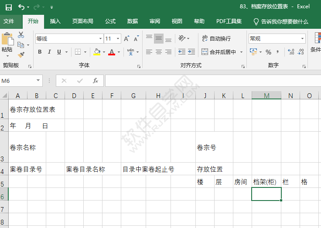The width and height of the screenshot is (321, 228).
Task: Click the percent style icon
Action: pos(268,52)
